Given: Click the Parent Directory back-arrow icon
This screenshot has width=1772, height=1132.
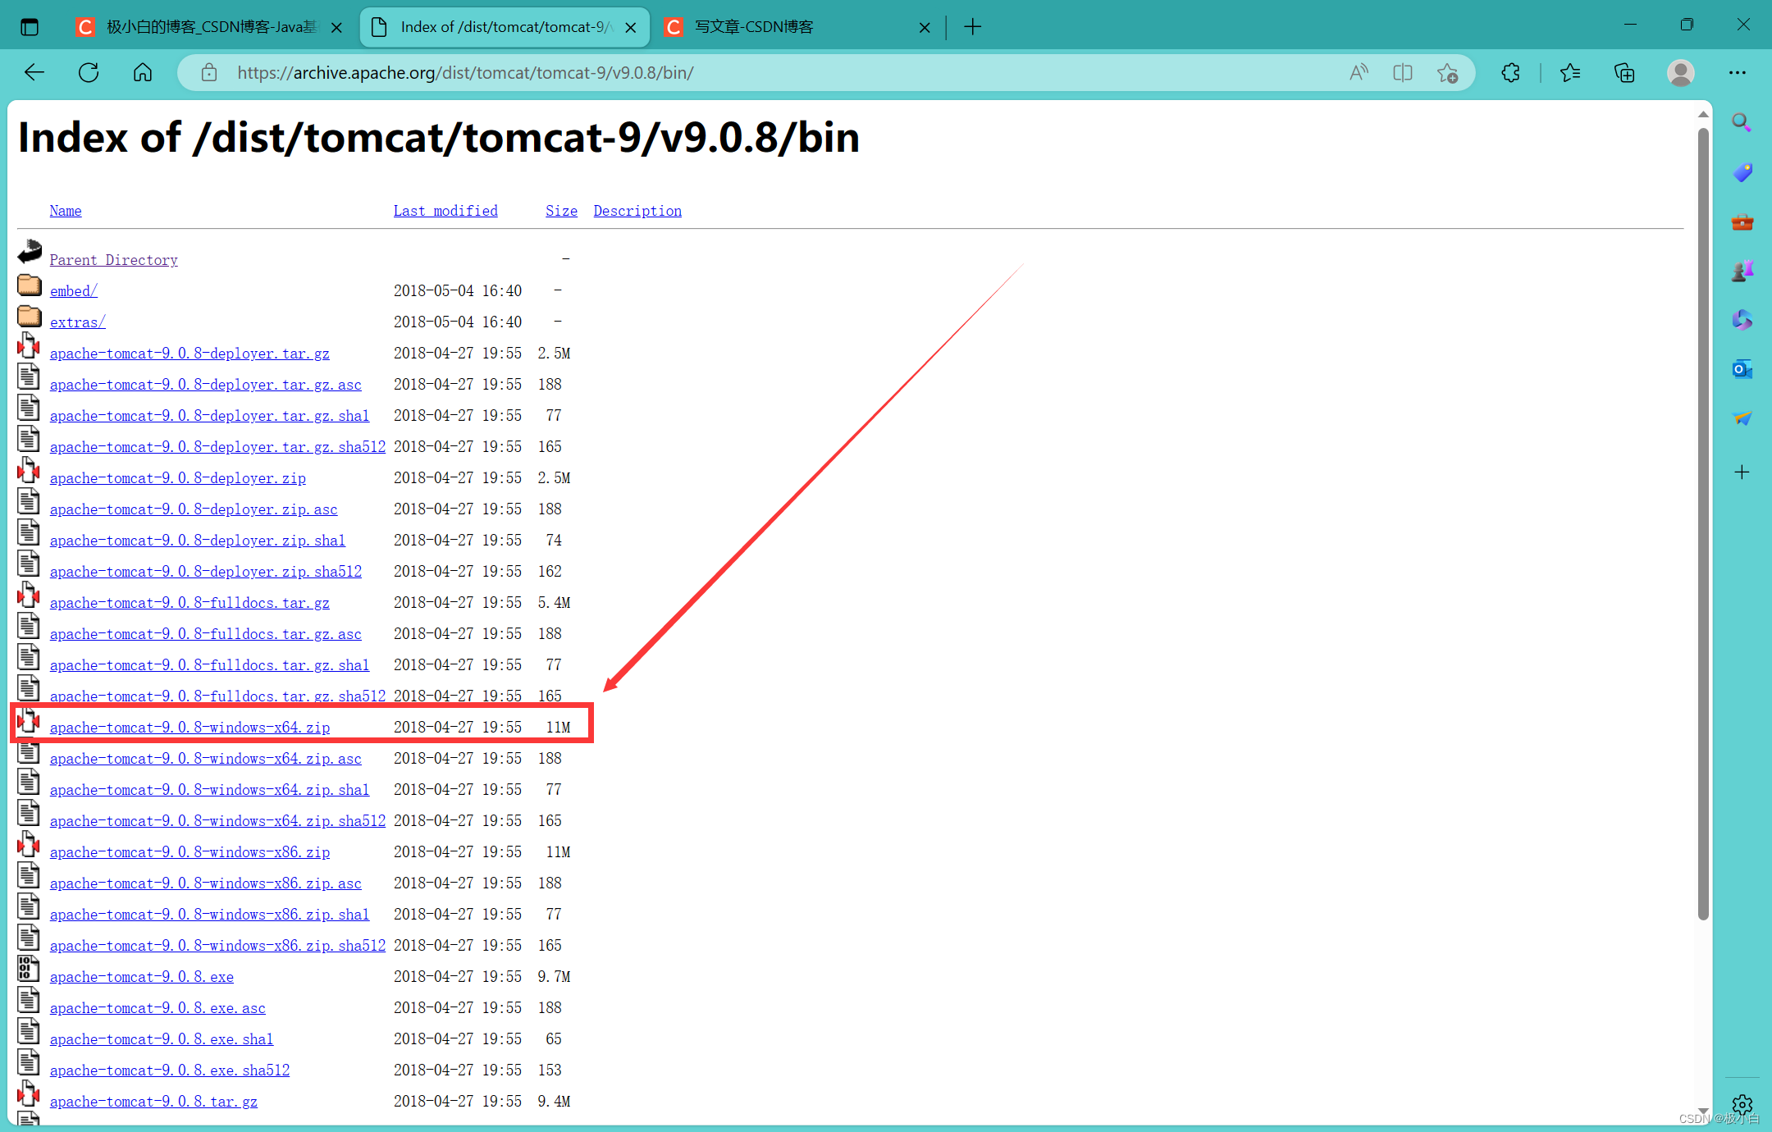Looking at the screenshot, I should 30,251.
